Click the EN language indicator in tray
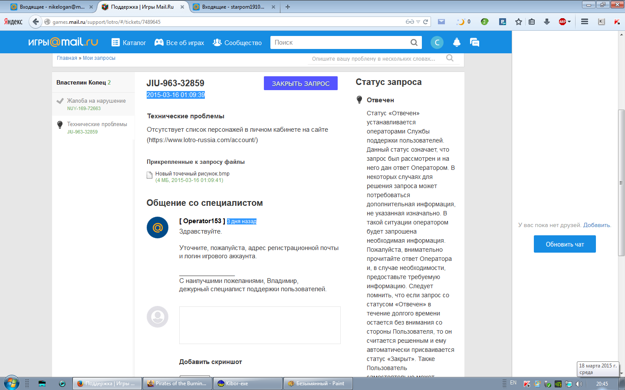 513,383
